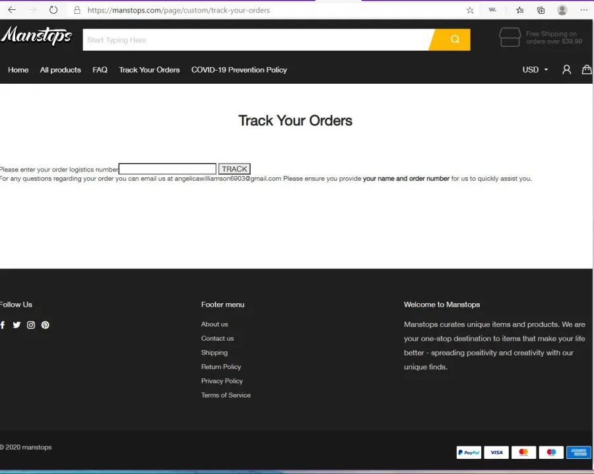Focus the order logistics number field

tap(168, 169)
